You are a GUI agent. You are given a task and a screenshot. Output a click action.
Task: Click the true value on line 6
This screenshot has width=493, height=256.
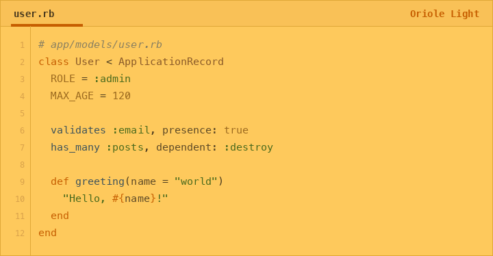click(236, 130)
